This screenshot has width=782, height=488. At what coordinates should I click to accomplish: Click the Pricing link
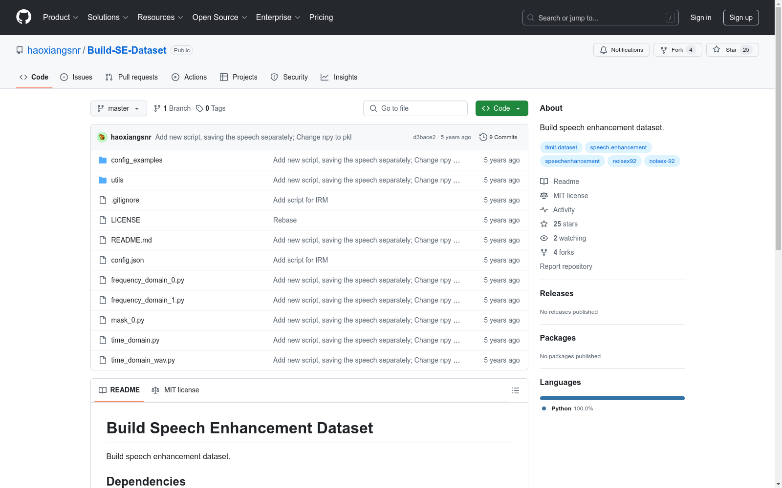pos(321,17)
